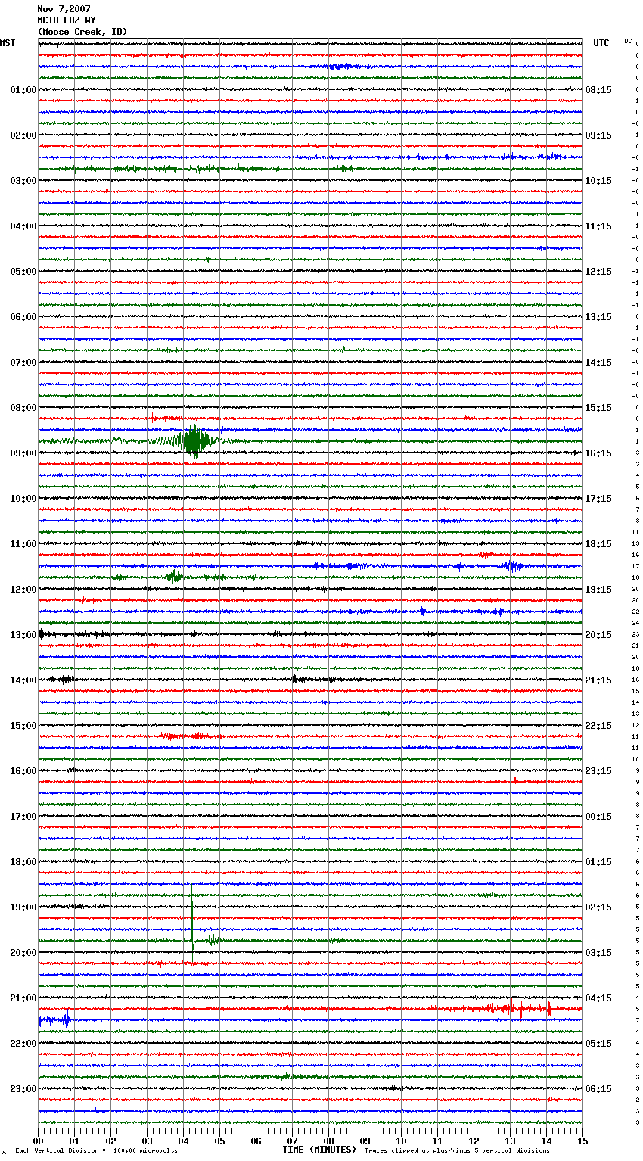Select the "22:00" MST time label

[x=23, y=1044]
